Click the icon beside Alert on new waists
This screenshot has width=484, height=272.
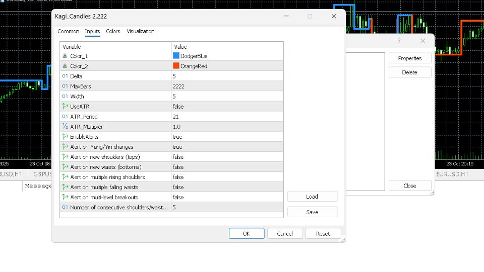[x=65, y=166]
